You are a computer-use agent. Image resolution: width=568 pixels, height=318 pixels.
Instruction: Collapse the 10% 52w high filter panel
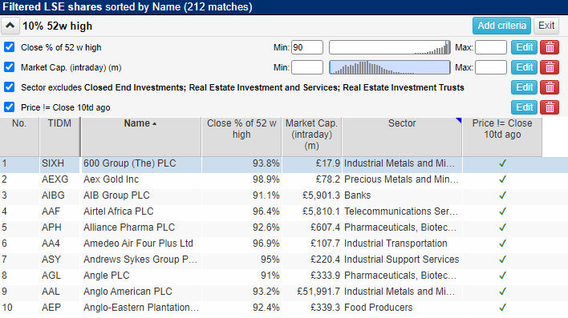(10, 26)
